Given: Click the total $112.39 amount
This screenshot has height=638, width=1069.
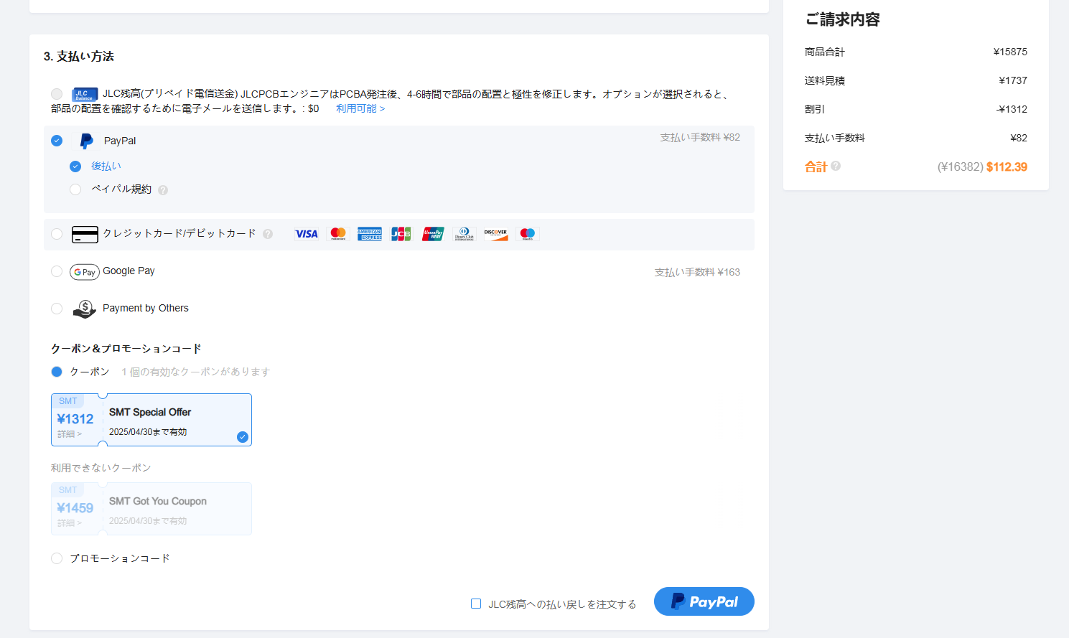Looking at the screenshot, I should [x=1007, y=166].
